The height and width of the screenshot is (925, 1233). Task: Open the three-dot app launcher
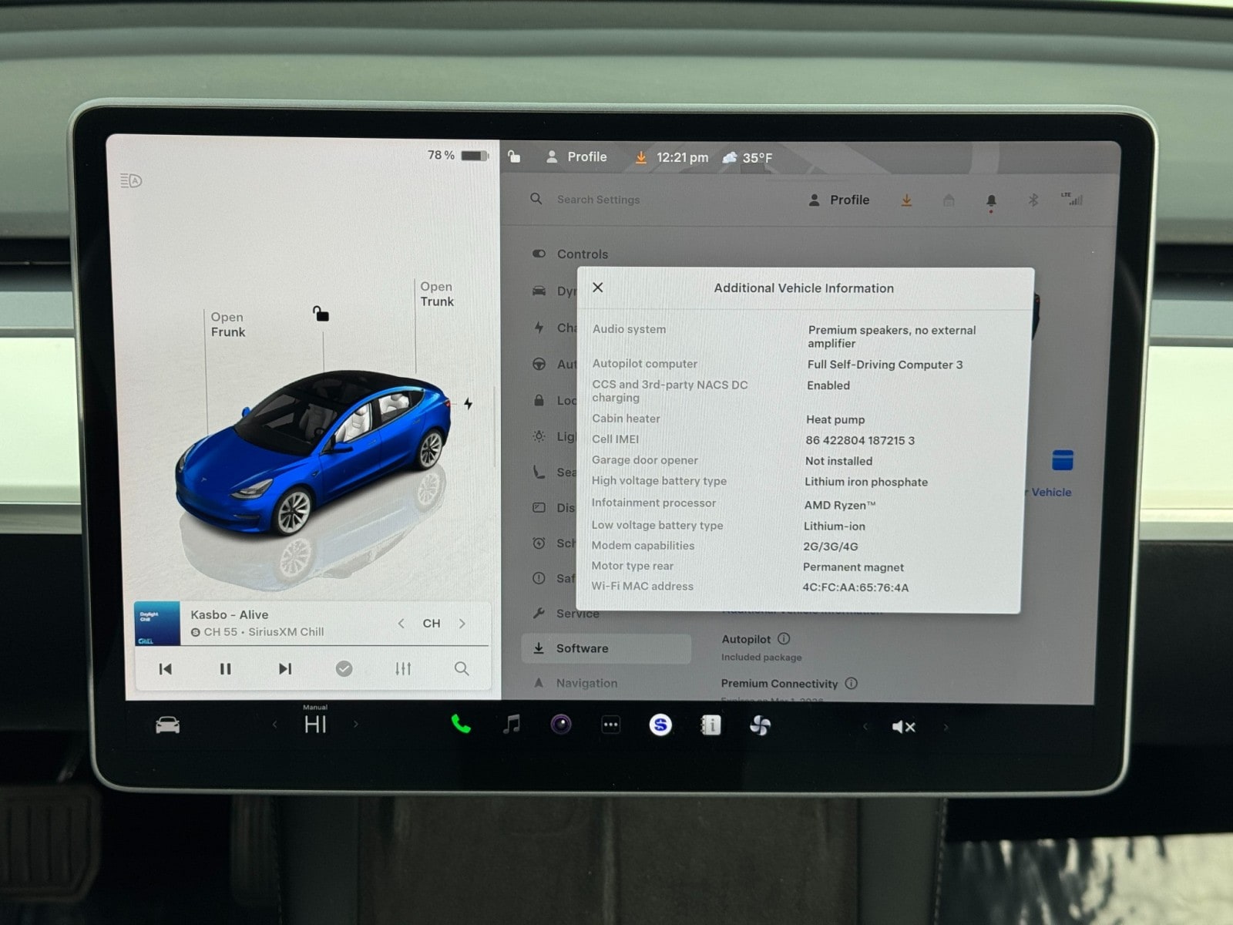(x=610, y=725)
